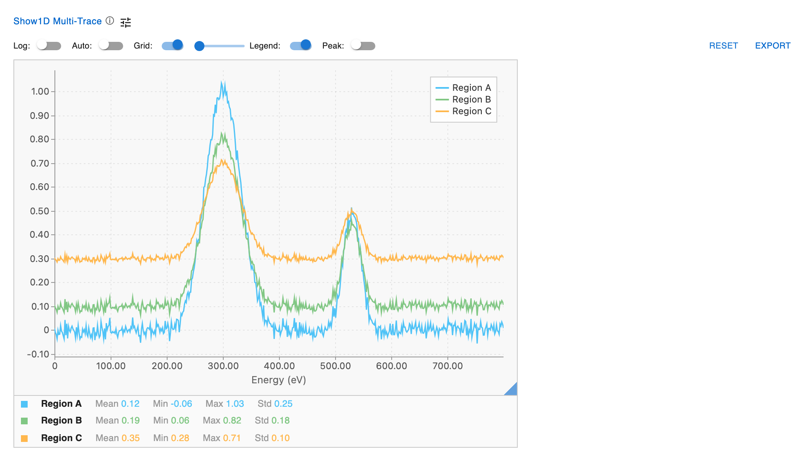Click the RESET link
This screenshot has height=462, width=811.
click(x=723, y=46)
